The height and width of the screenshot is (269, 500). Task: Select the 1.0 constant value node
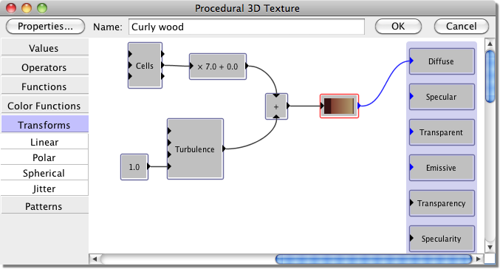pyautogui.click(x=134, y=167)
